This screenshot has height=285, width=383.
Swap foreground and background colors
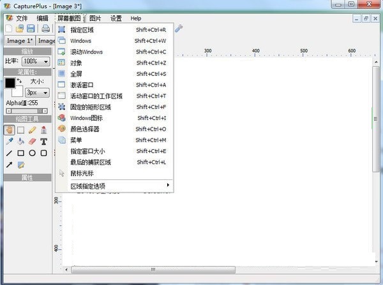(20, 80)
